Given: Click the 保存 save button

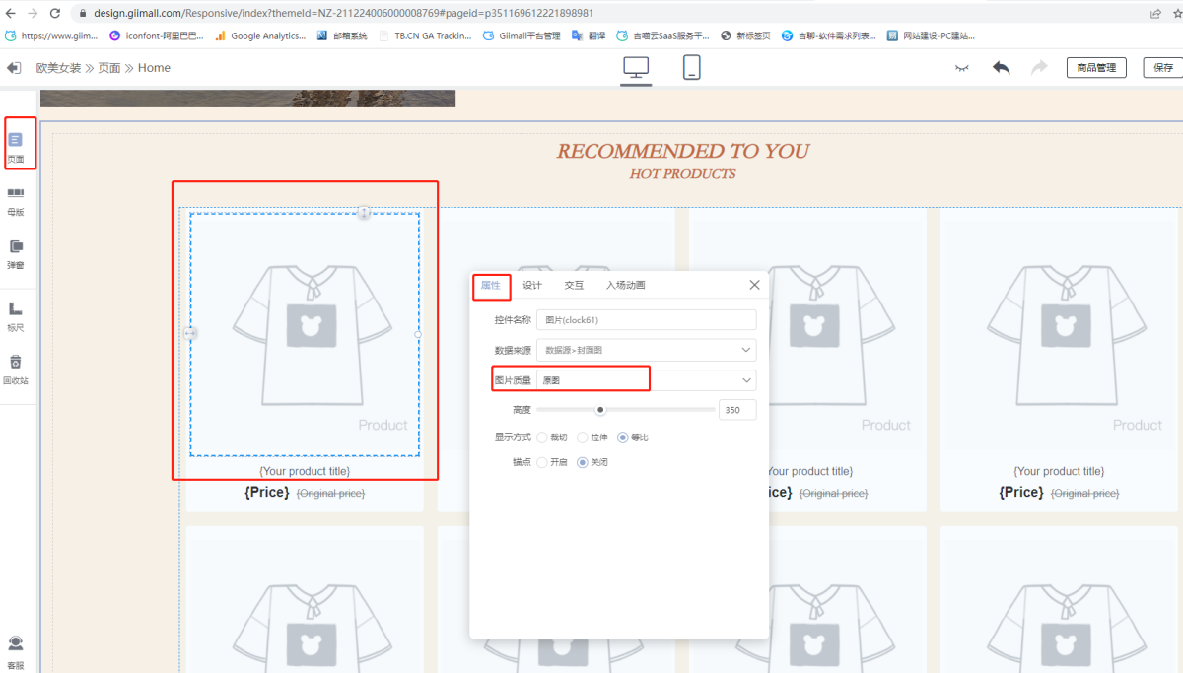Looking at the screenshot, I should tap(1163, 68).
